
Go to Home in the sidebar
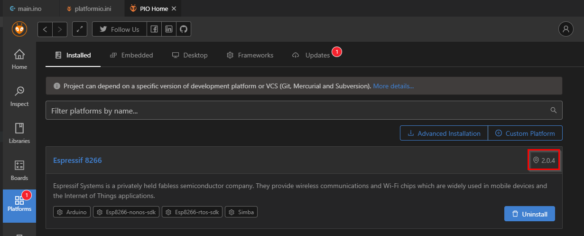click(19, 59)
